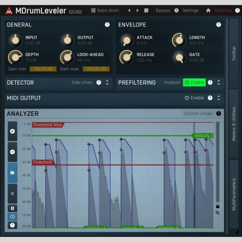Click the Output gain knob

click(67, 40)
